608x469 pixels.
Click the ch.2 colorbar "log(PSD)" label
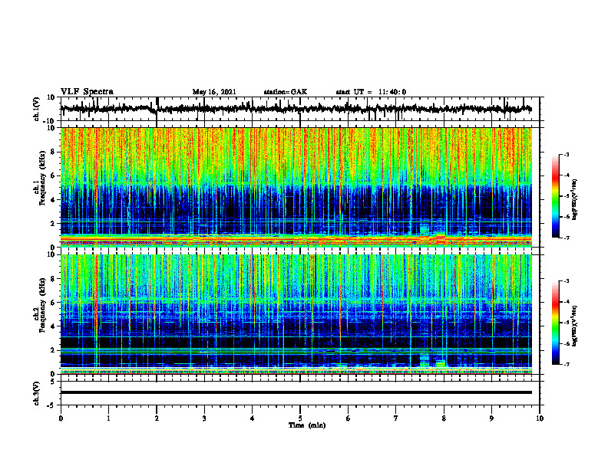(575, 326)
